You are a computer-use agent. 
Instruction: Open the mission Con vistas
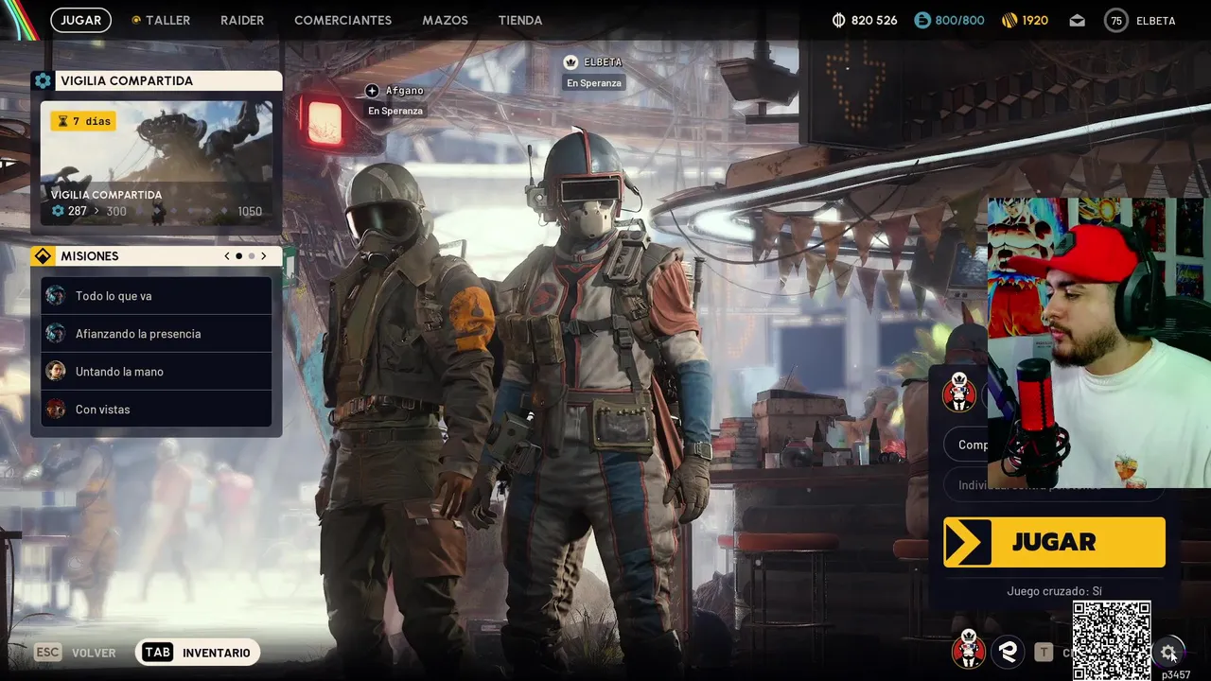(x=156, y=410)
